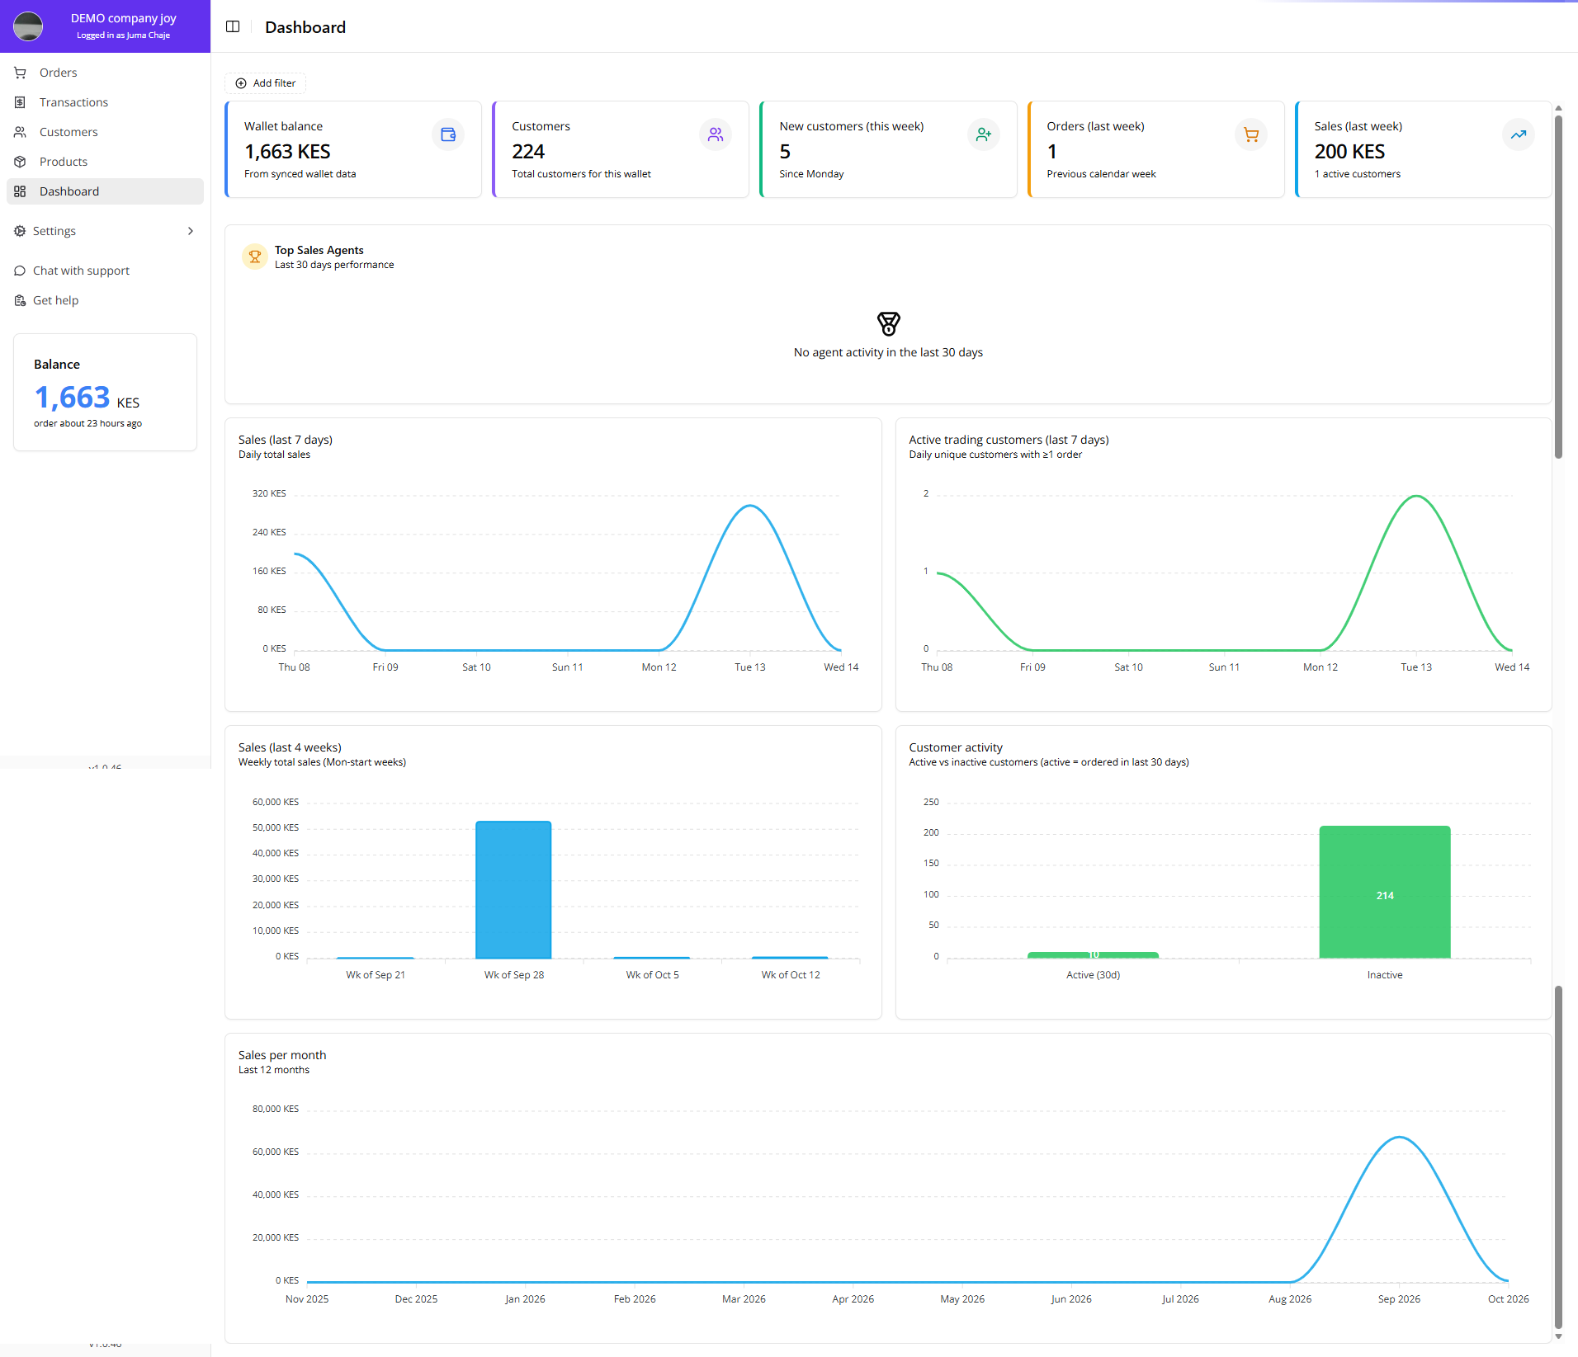1578x1357 pixels.
Task: Click the '1,663 KES' wallet balance value
Action: 287,152
